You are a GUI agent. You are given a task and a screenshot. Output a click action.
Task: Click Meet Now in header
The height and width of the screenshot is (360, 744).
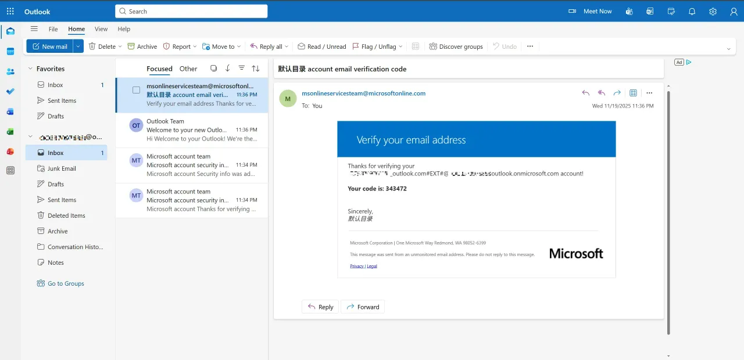pos(590,11)
